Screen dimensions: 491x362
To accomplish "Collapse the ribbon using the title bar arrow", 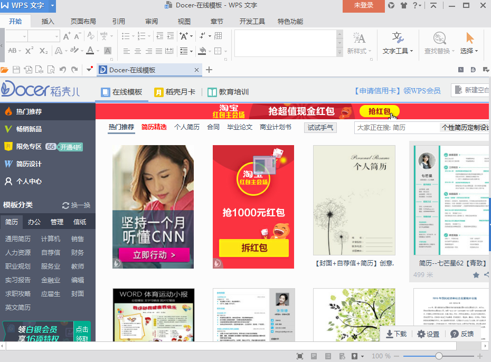I will (x=433, y=6).
